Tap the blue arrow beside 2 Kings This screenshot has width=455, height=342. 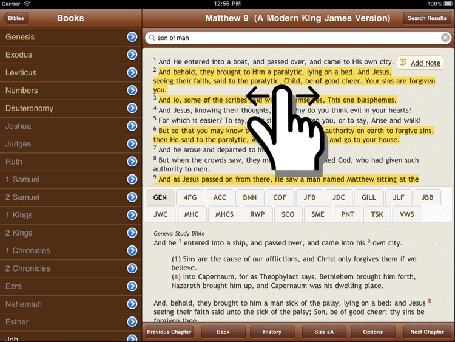click(x=132, y=233)
